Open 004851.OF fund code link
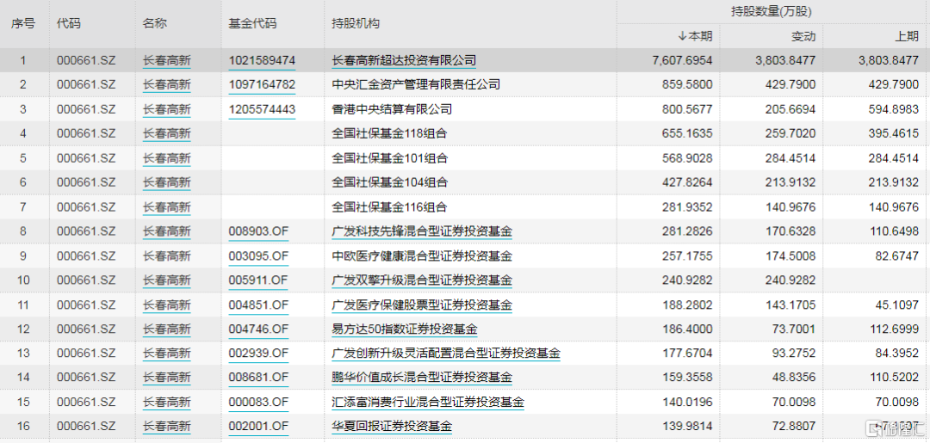The height and width of the screenshot is (443, 930). click(258, 305)
